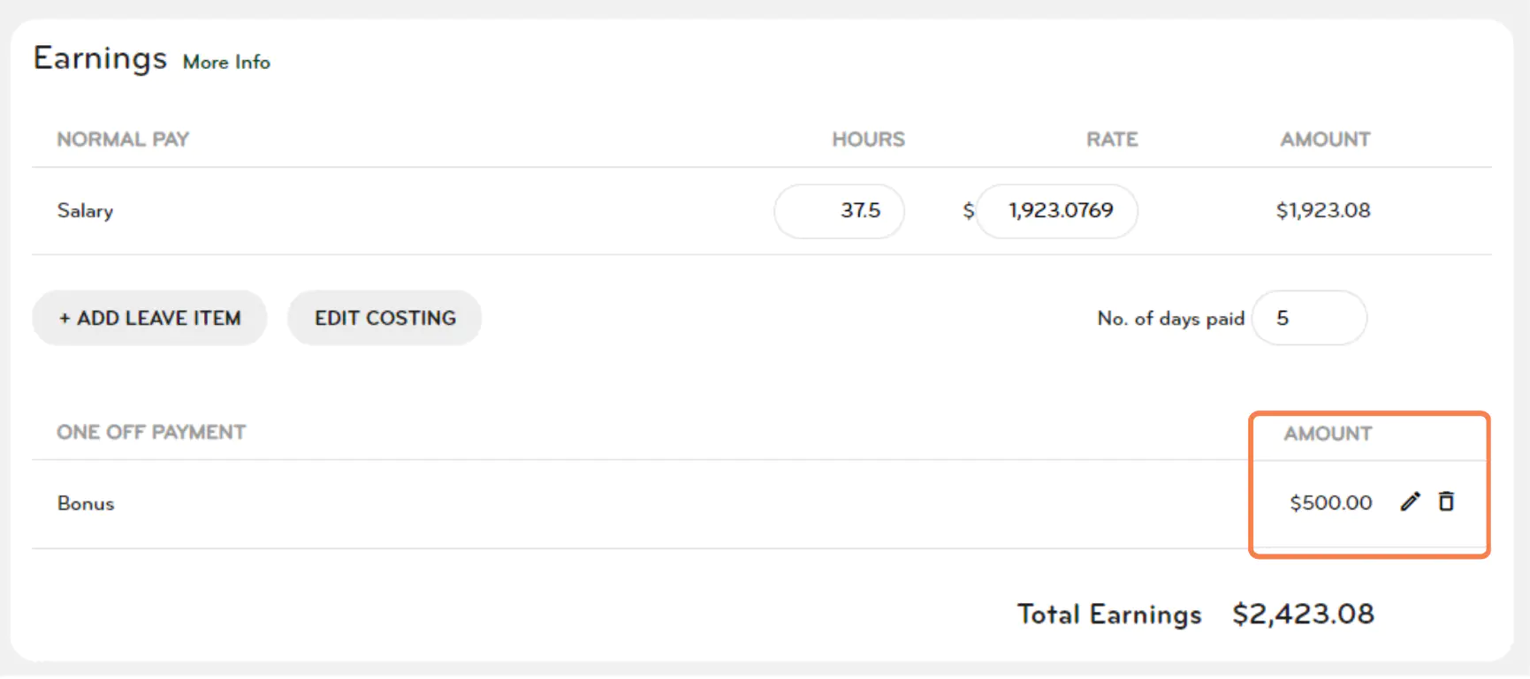Screen dimensions: 1530x679
Task: Click the NORMAL PAY column header
Action: pyautogui.click(x=123, y=140)
